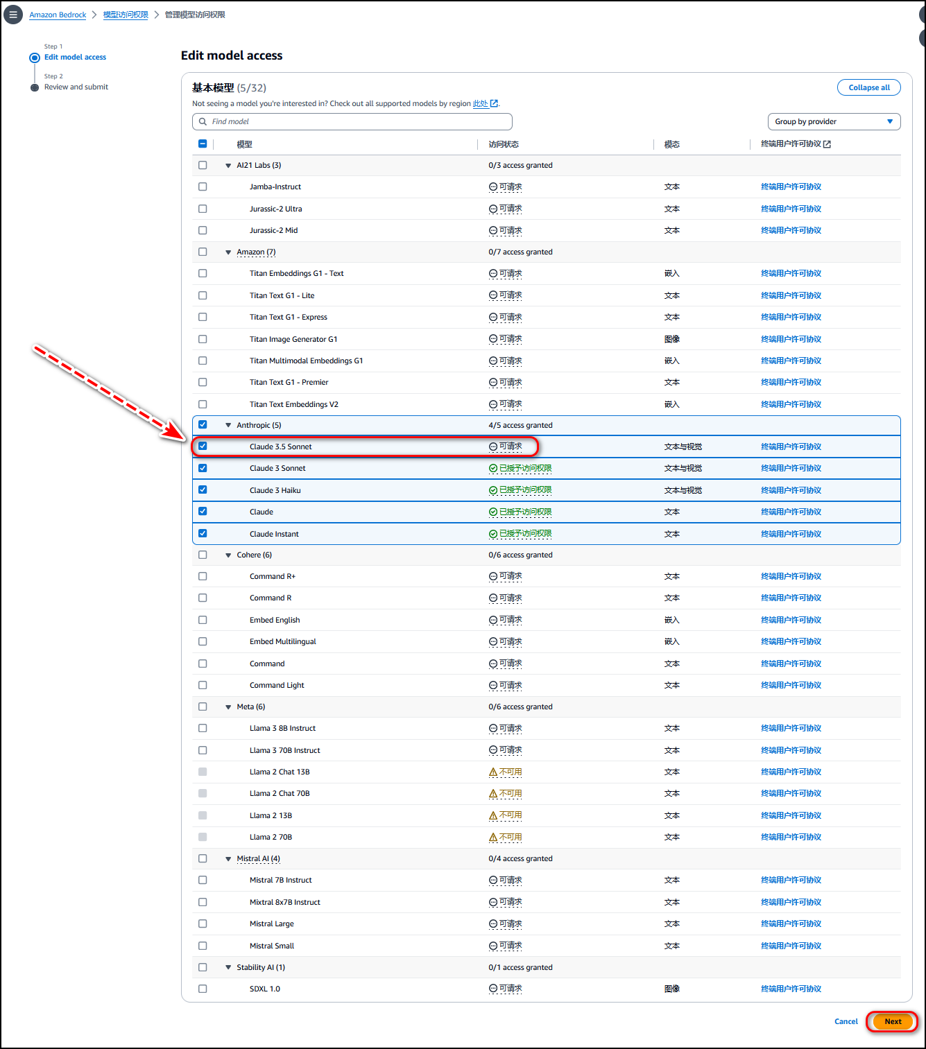The width and height of the screenshot is (926, 1049).
Task: Check the AI21 Labs group checkbox
Action: [x=203, y=165]
